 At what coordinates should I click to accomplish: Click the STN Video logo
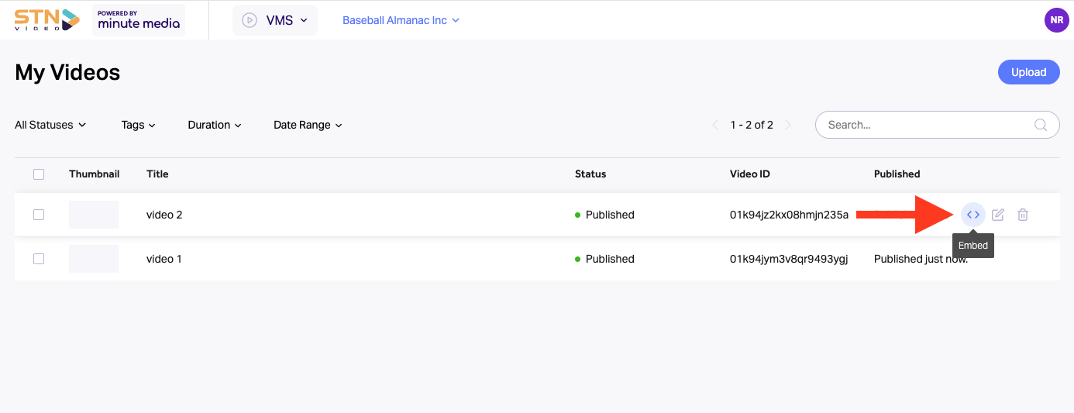(x=47, y=19)
